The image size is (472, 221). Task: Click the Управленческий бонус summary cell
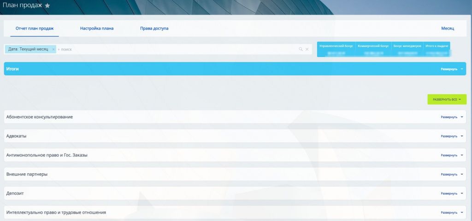pos(336,49)
